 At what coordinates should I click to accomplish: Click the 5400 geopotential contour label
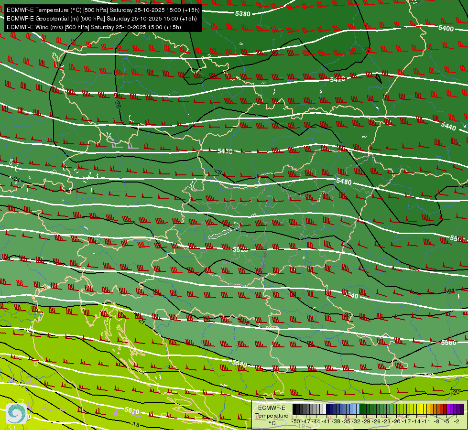tap(446, 28)
